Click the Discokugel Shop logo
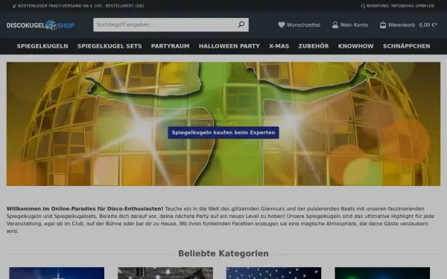The image size is (447, 279). pos(40,25)
